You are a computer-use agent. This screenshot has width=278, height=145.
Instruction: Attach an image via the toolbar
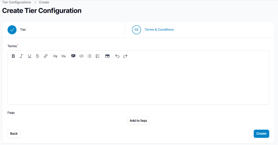tap(107, 56)
